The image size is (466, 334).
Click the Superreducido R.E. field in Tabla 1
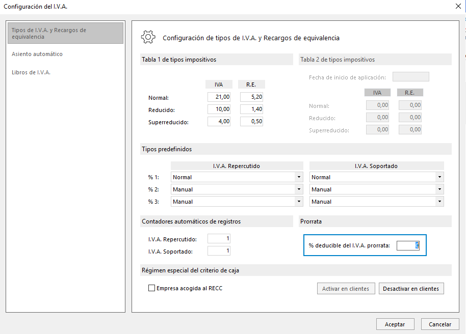[x=251, y=121]
